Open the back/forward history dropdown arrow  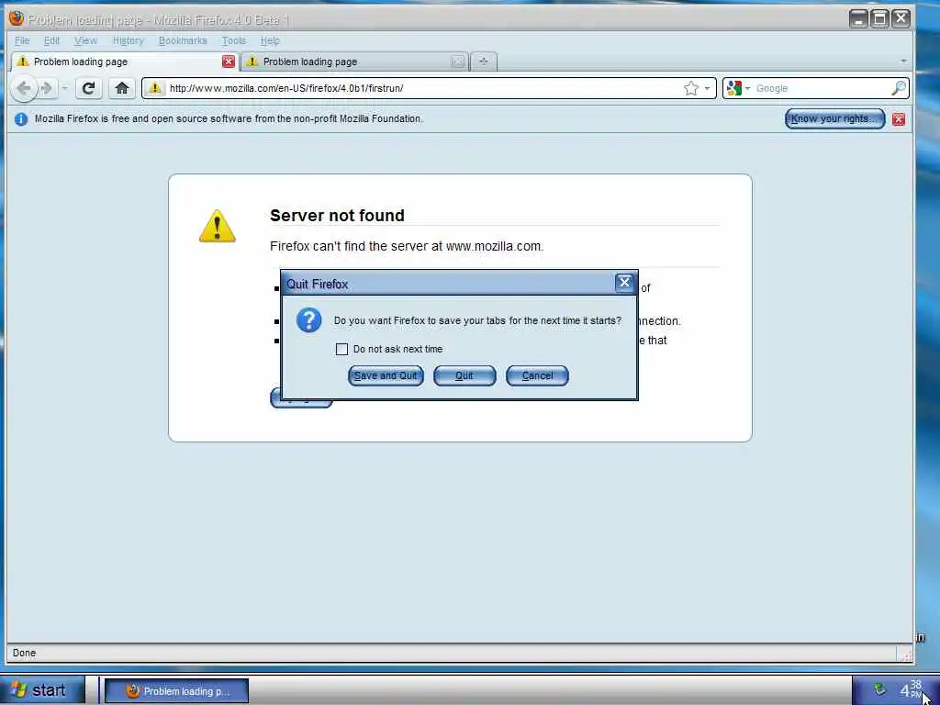(64, 89)
